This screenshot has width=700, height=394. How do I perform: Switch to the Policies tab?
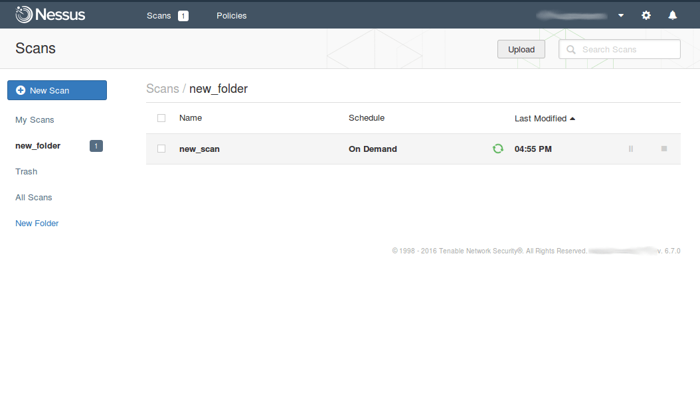[231, 15]
